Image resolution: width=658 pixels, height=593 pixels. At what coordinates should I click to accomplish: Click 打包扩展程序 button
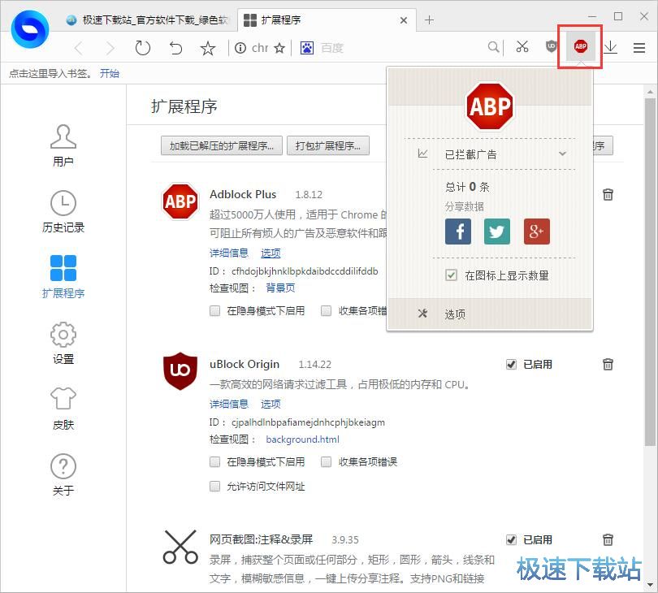pyautogui.click(x=328, y=145)
